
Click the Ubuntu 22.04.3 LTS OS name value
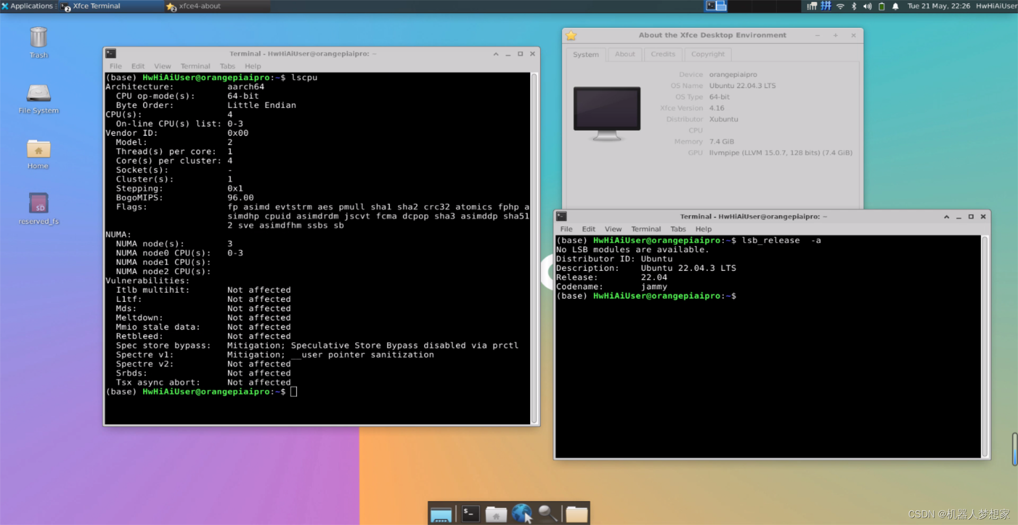(742, 86)
